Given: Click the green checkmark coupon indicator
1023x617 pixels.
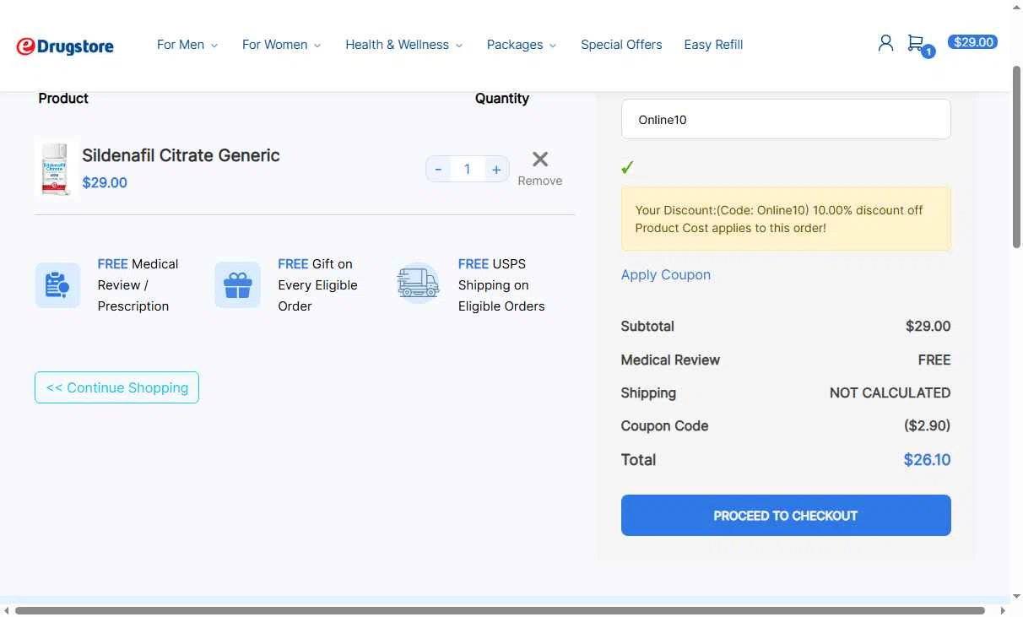Looking at the screenshot, I should point(627,167).
